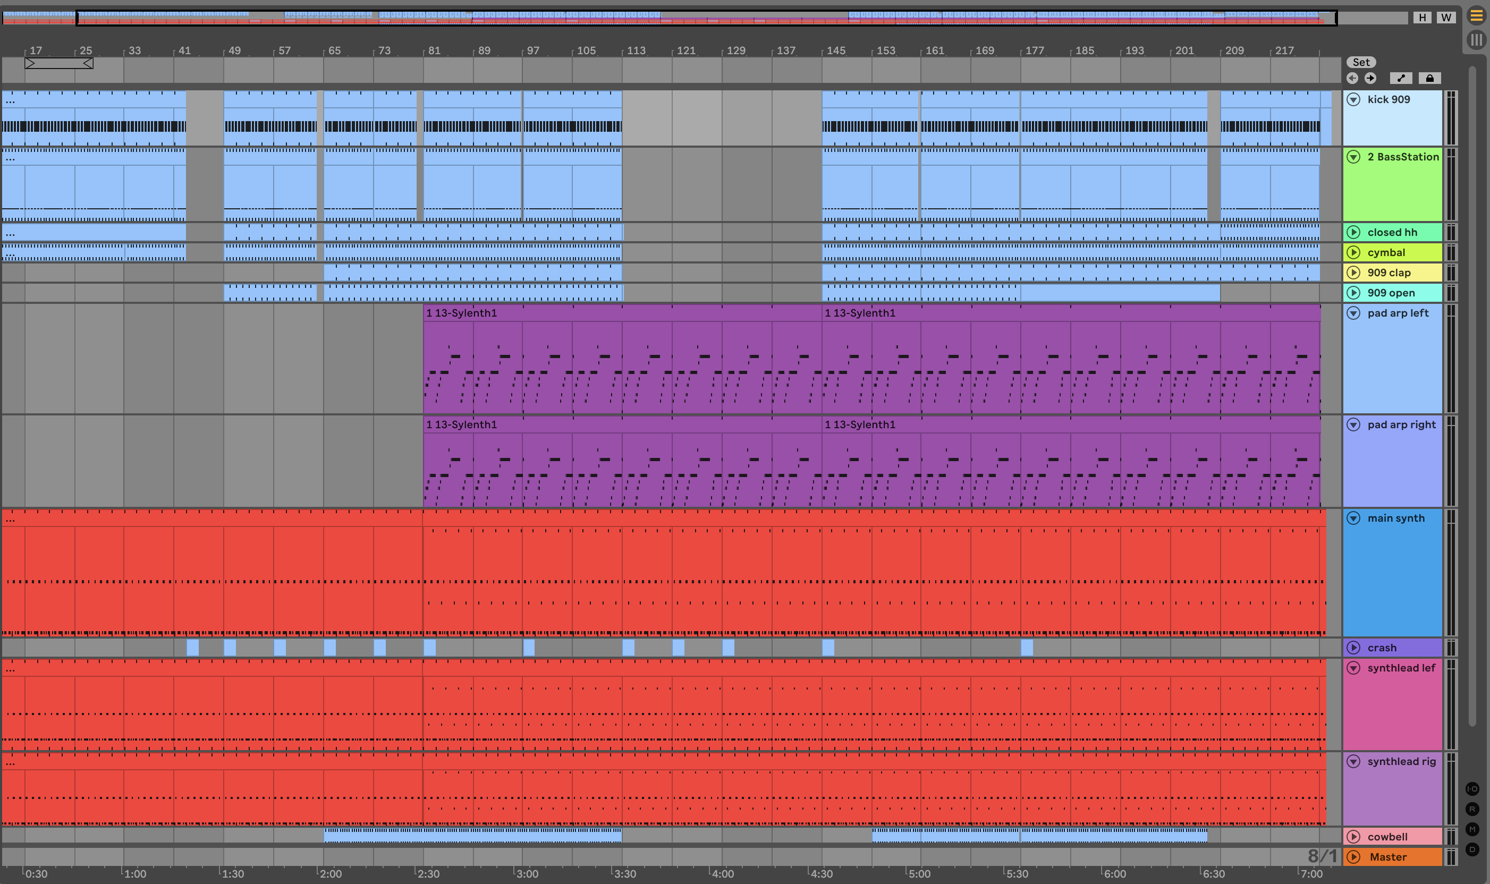This screenshot has width=1490, height=884.
Task: Click the arrangement overview zoom bar
Action: coord(707,18)
